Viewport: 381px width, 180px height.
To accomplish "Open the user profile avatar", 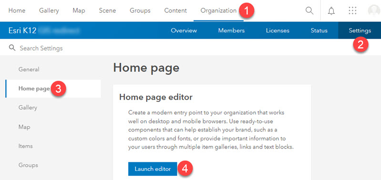I will (374, 10).
